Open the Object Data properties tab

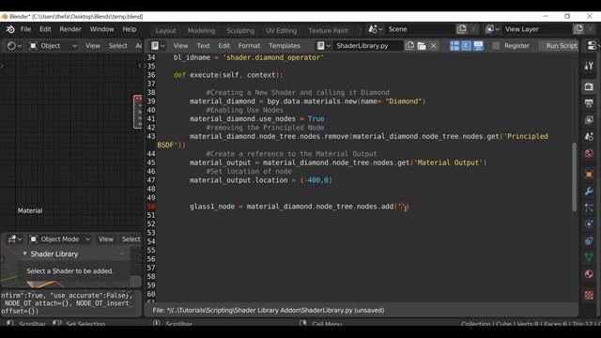coord(589,257)
